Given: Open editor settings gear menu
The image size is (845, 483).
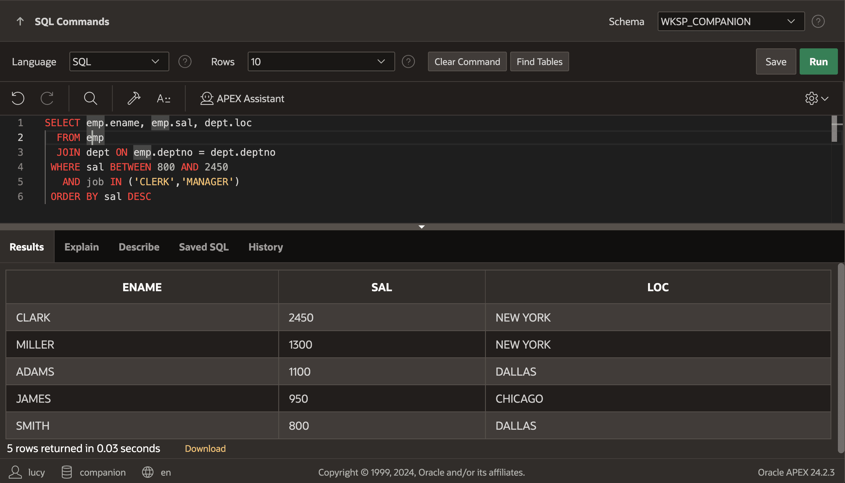Looking at the screenshot, I should [x=817, y=99].
